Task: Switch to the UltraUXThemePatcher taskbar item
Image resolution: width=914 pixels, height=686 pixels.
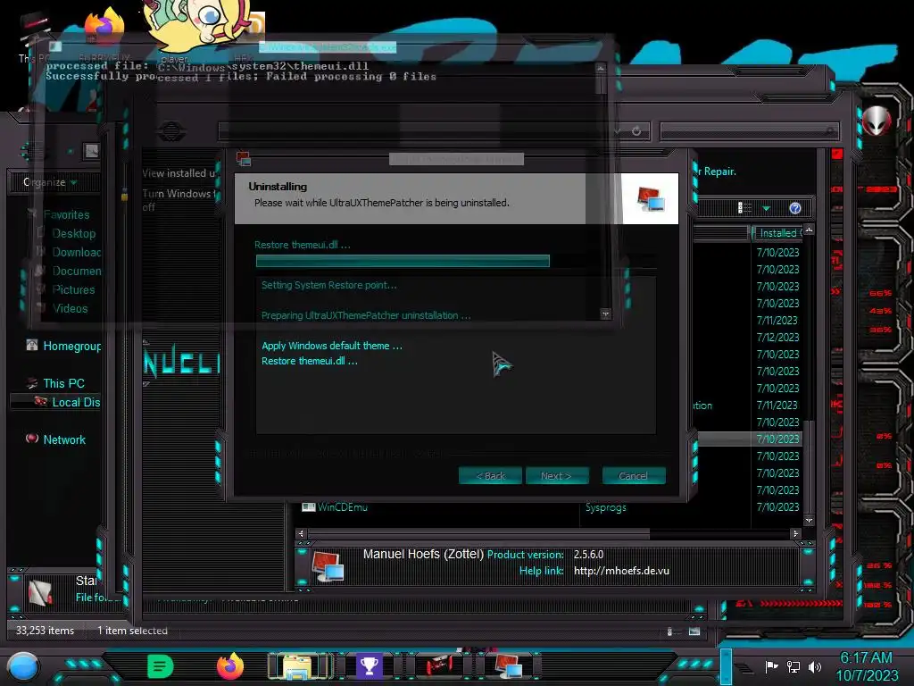Action: 508,666
